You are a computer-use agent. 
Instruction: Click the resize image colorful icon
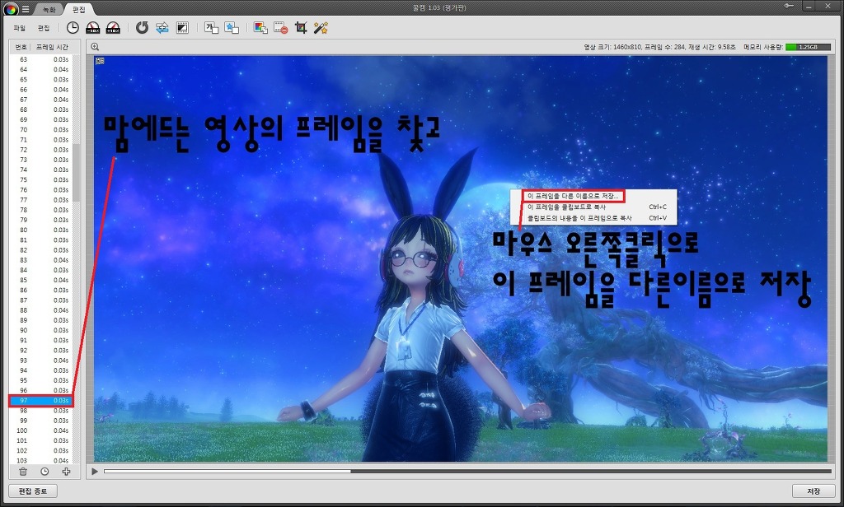pos(260,28)
